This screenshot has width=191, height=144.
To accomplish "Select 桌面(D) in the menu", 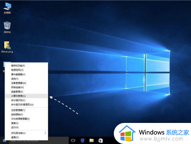I will point(26,137).
